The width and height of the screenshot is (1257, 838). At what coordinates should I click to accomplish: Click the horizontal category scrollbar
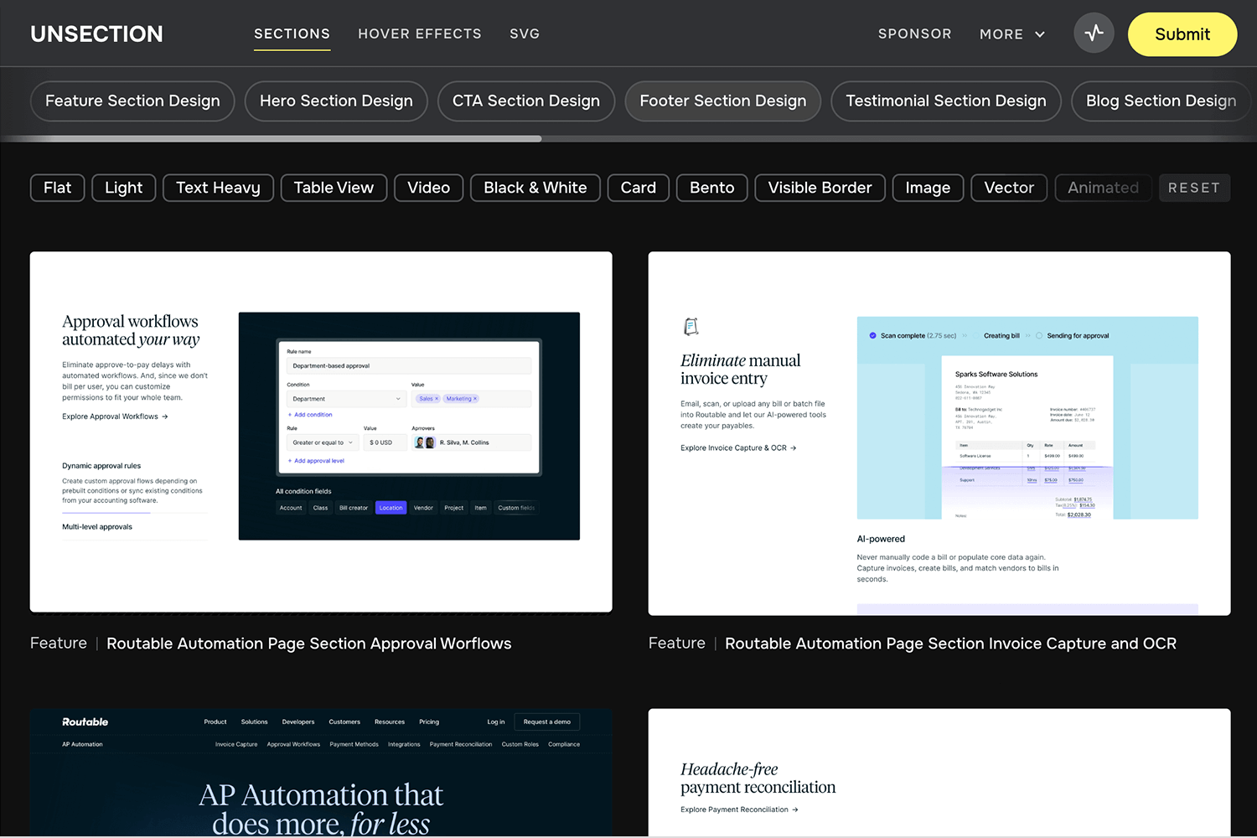[271, 138]
